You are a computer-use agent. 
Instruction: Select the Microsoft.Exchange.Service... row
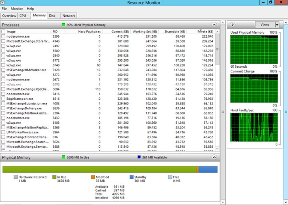coord(108,147)
